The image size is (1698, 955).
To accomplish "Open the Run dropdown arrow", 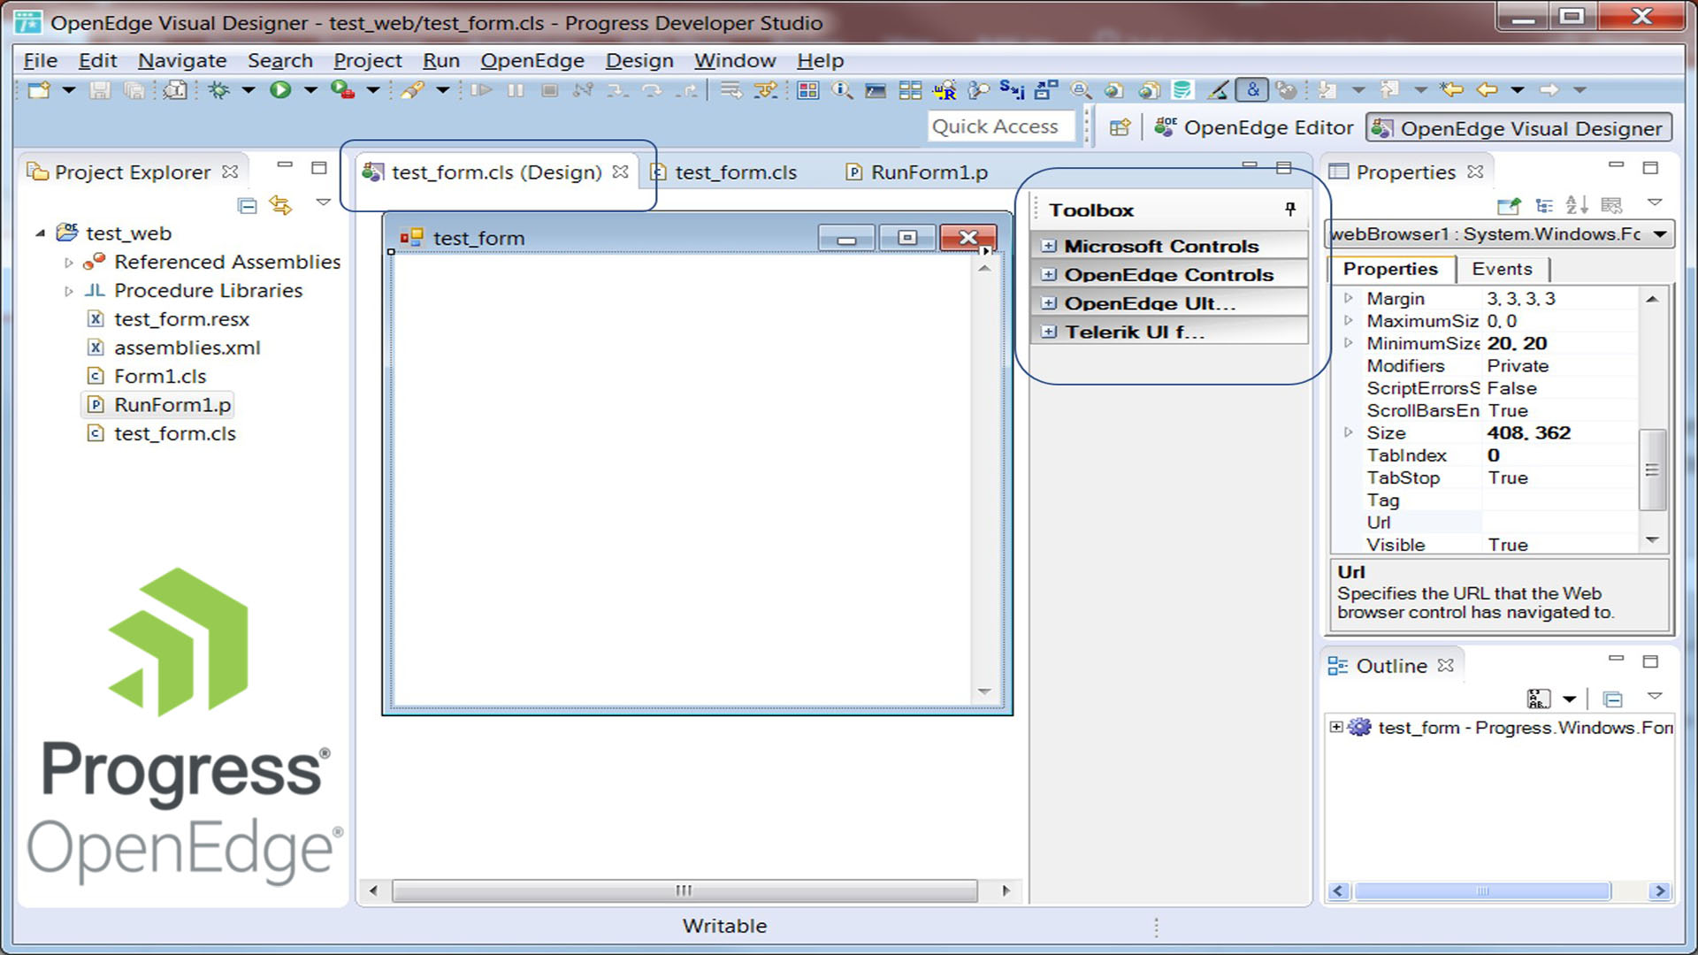I will (310, 90).
